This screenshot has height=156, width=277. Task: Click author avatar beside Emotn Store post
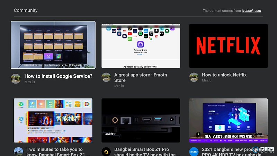click(106, 77)
